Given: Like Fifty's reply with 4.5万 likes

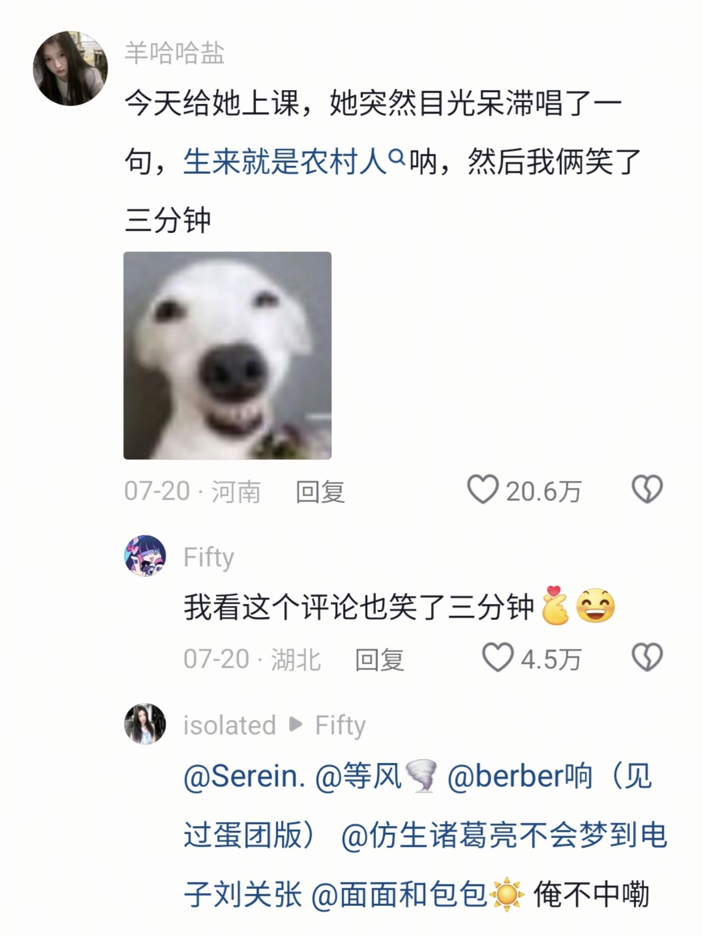Looking at the screenshot, I should coord(498,658).
